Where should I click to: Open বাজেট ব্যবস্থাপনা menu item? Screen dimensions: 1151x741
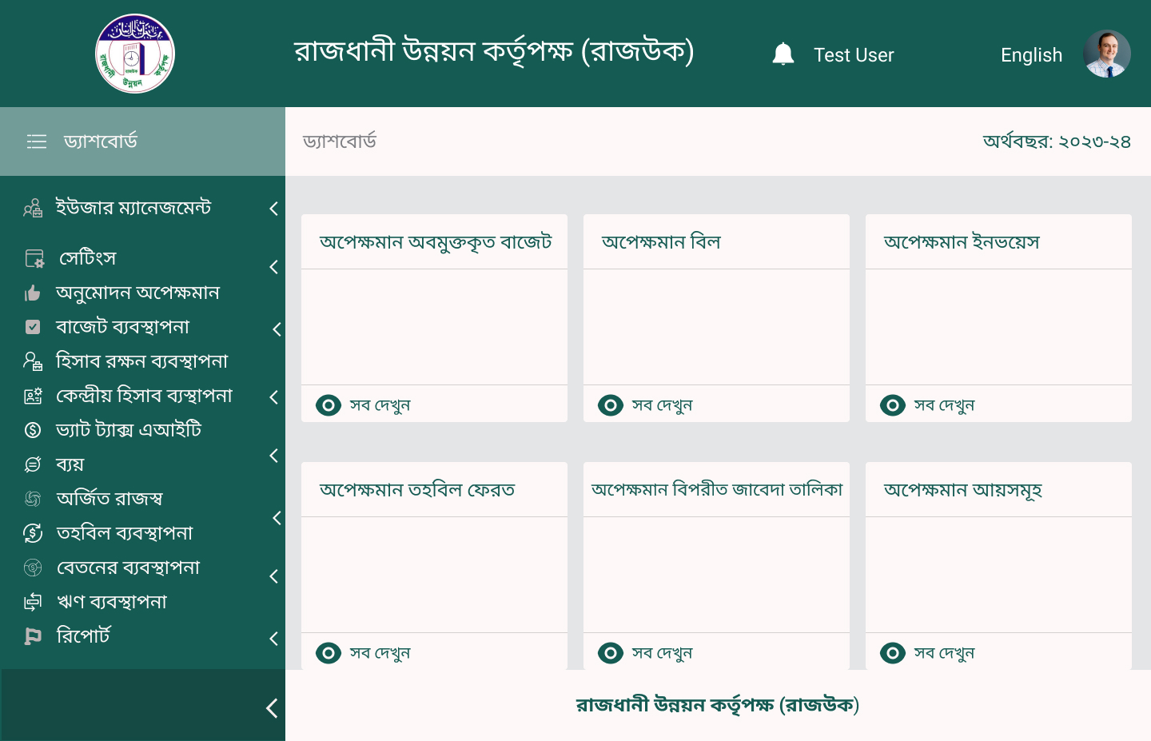click(122, 327)
